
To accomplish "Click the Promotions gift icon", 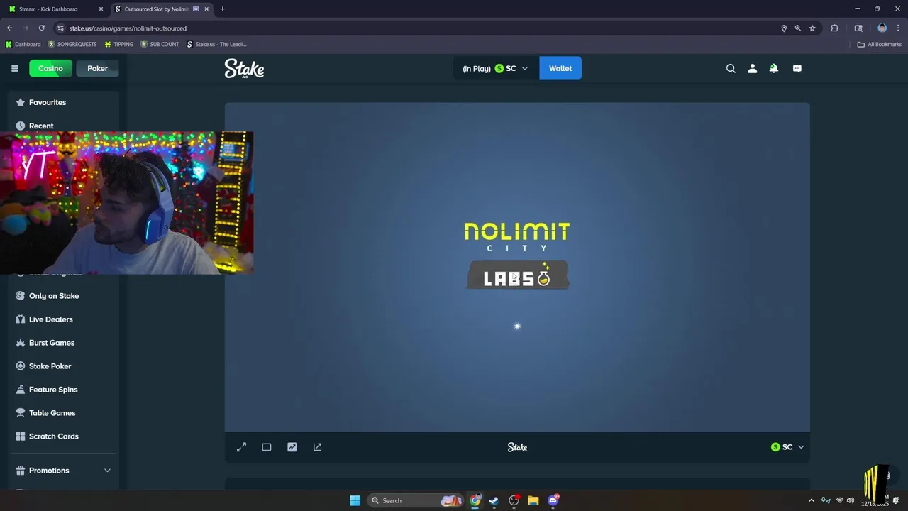I will pos(21,471).
